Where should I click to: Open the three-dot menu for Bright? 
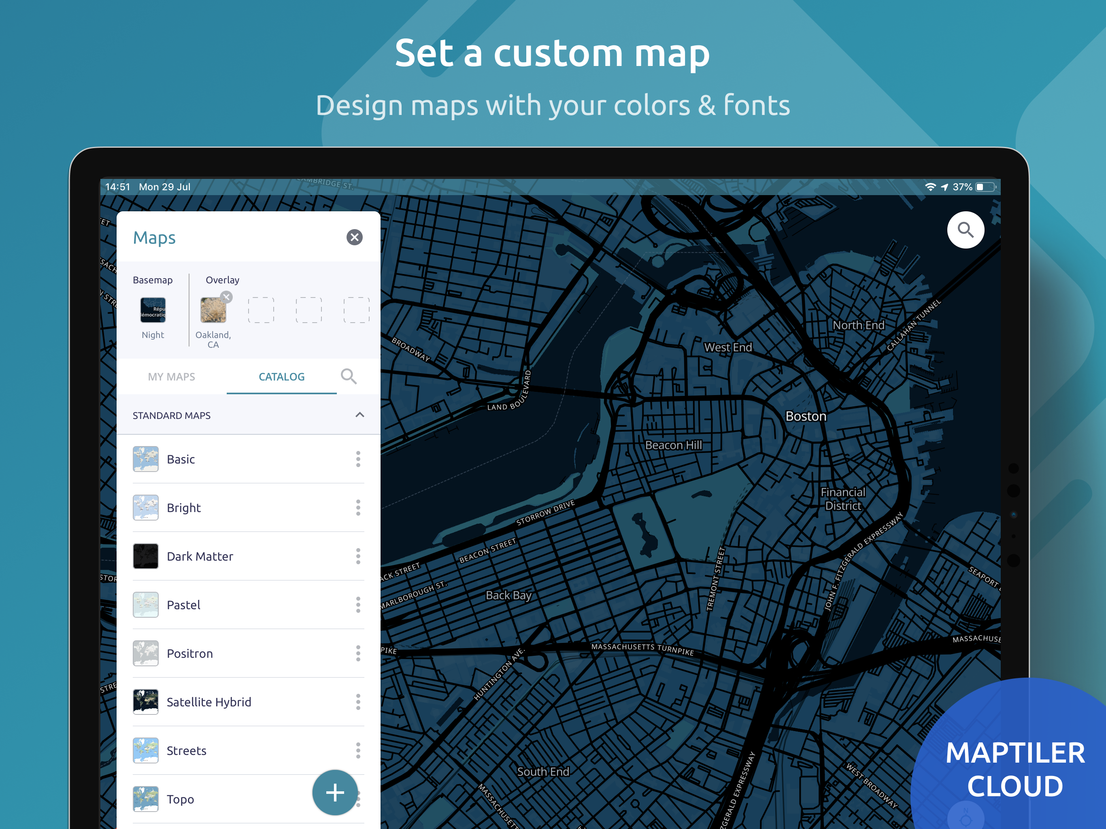(x=358, y=508)
